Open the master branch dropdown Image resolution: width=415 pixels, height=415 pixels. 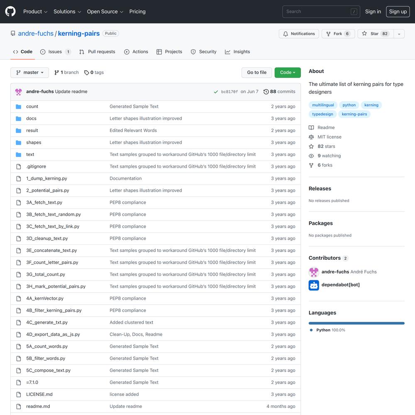coord(29,73)
